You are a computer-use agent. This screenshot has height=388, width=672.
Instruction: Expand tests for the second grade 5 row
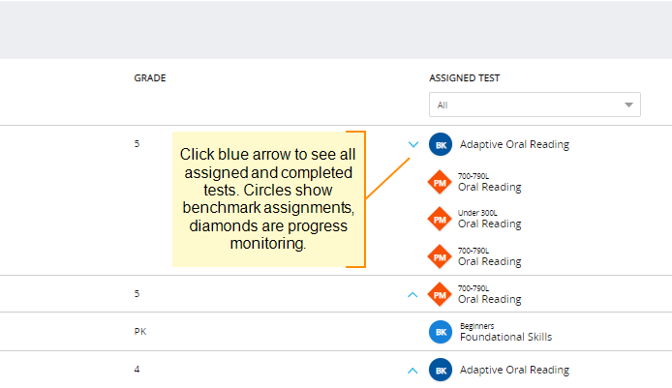point(413,293)
